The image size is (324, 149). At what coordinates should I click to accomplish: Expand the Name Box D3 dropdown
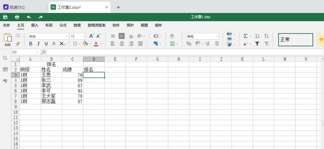point(37,52)
